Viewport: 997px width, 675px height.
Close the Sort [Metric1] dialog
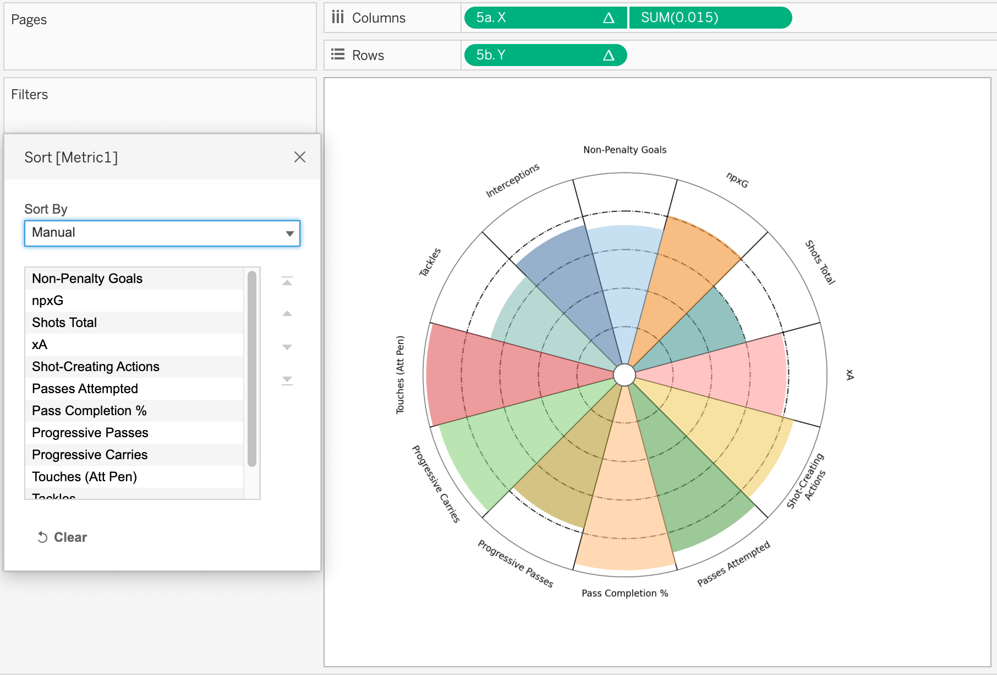pyautogui.click(x=299, y=157)
